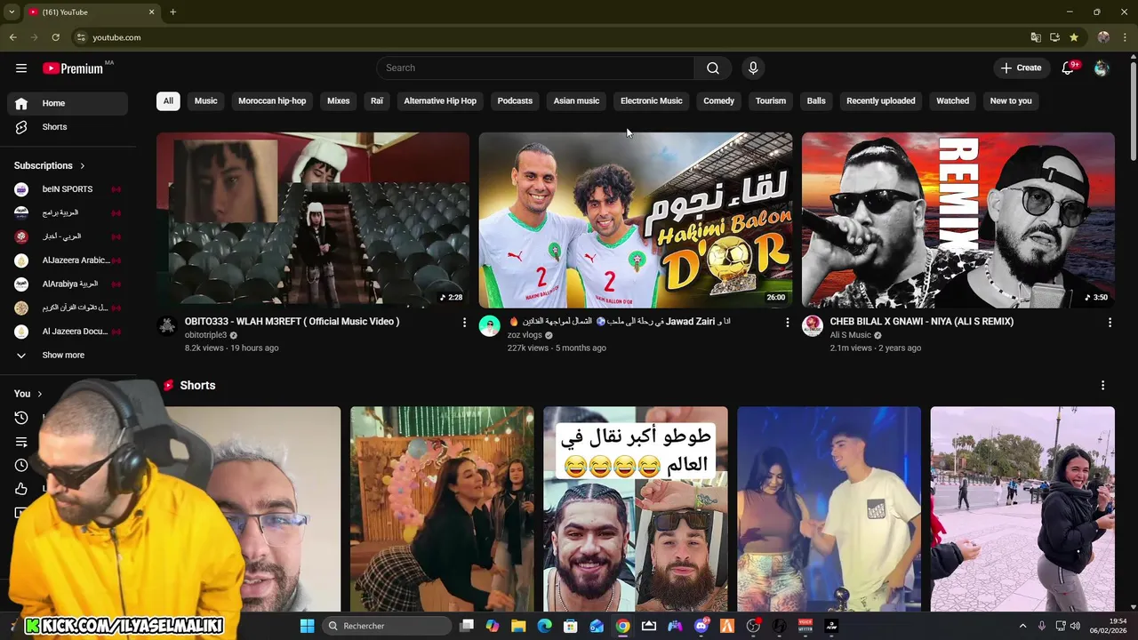1138x640 pixels.
Task: Click the search magnifier button
Action: click(x=713, y=68)
